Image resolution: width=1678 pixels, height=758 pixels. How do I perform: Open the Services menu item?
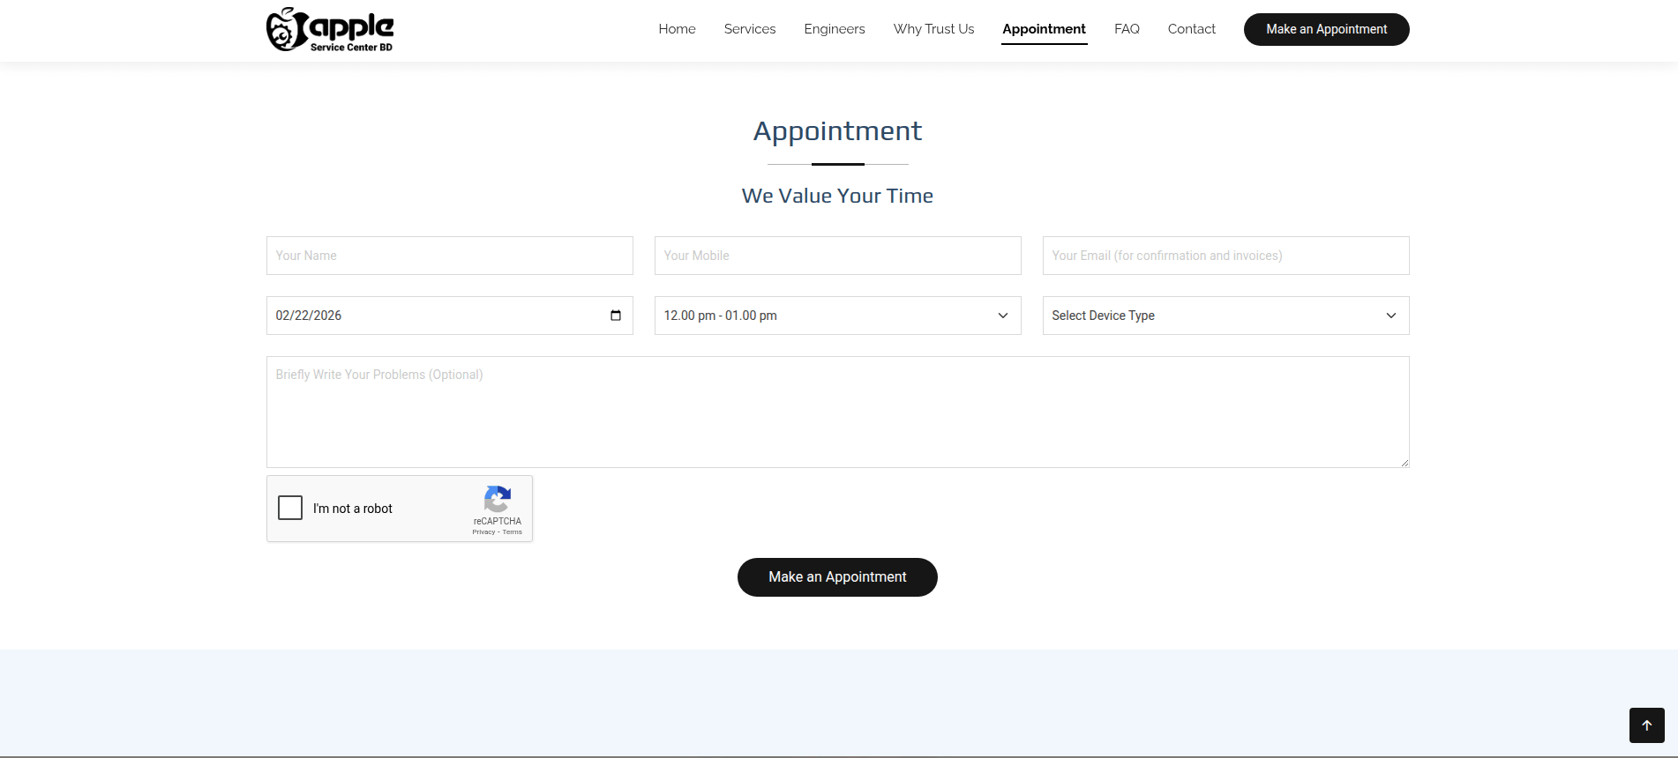click(x=749, y=29)
